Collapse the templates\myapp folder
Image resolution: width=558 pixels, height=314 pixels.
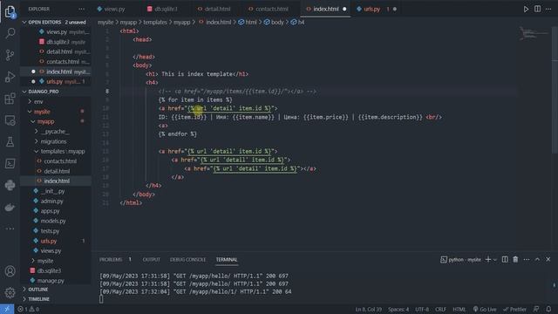(37, 151)
